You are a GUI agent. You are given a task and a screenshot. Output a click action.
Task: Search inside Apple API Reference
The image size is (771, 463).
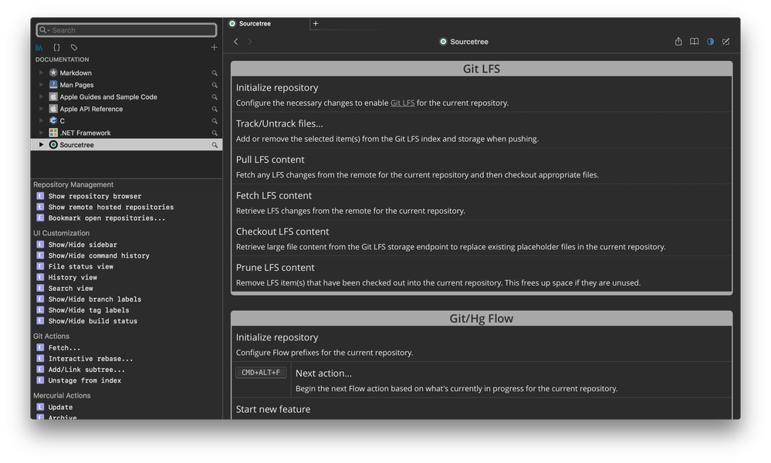[x=215, y=109]
